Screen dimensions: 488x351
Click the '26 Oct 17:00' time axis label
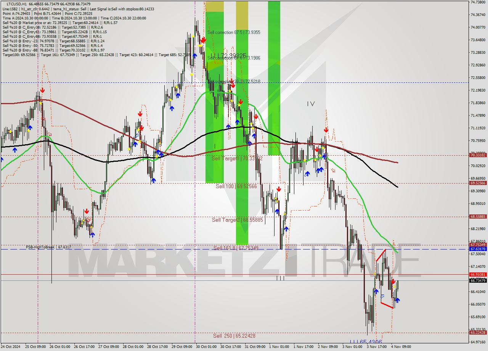[84, 347]
